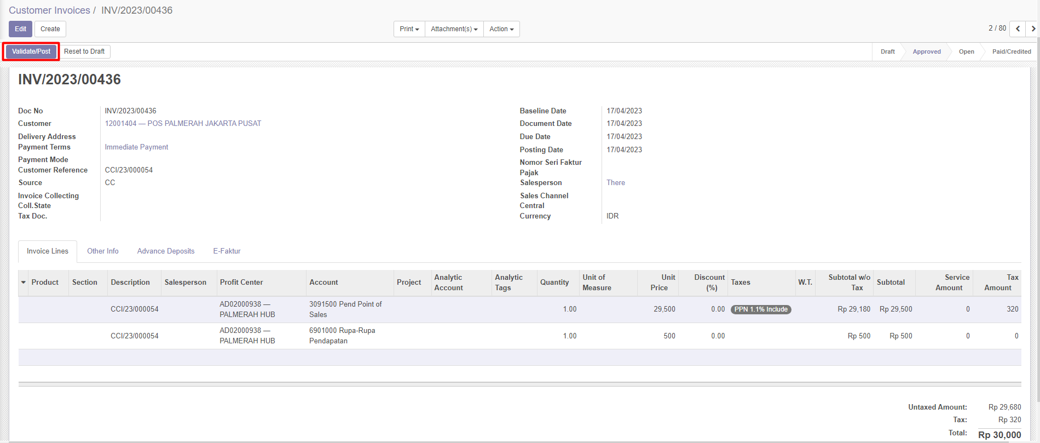Go to next invoice record arrow
This screenshot has height=443, width=1040.
pos(1032,28)
